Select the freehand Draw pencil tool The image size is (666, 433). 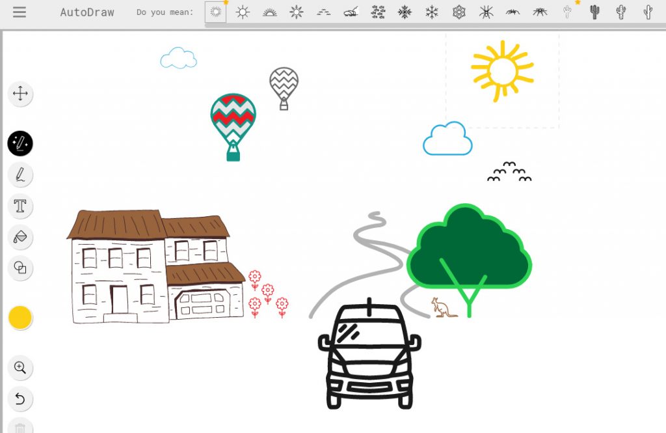(x=20, y=175)
